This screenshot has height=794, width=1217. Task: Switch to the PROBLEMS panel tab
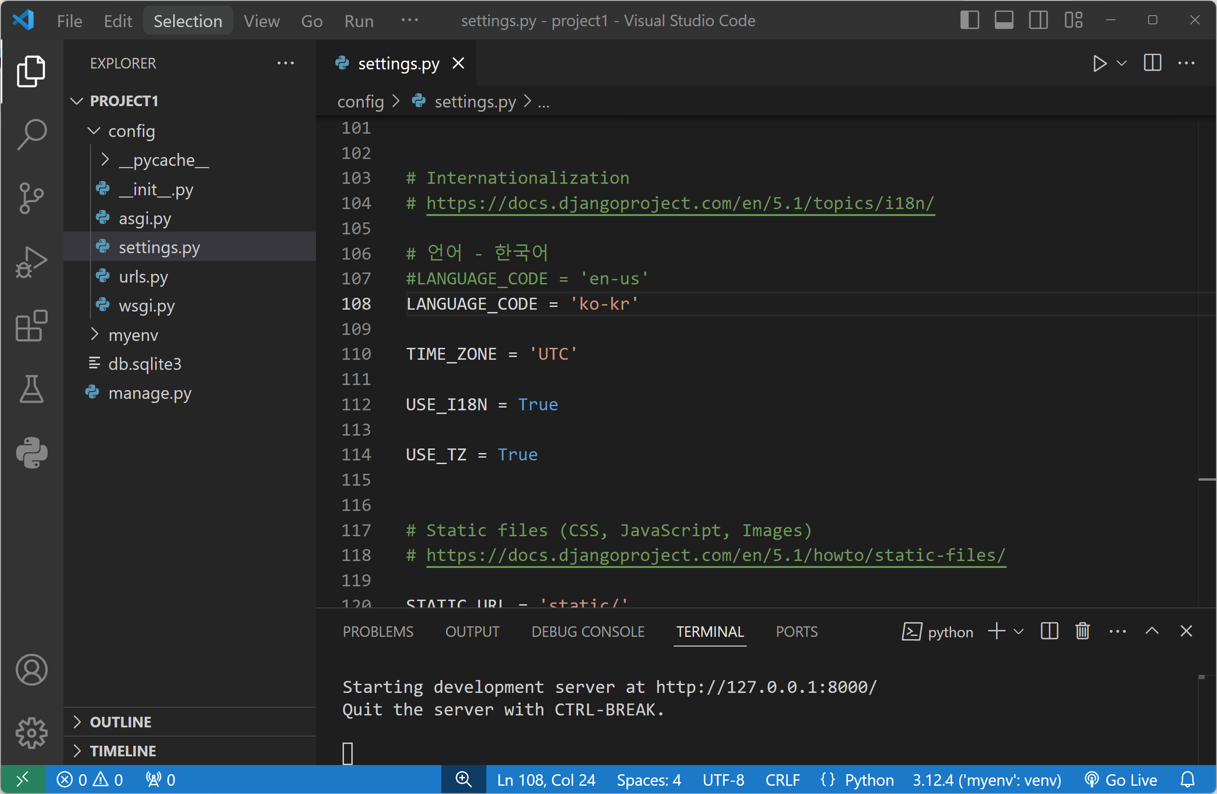point(378,631)
